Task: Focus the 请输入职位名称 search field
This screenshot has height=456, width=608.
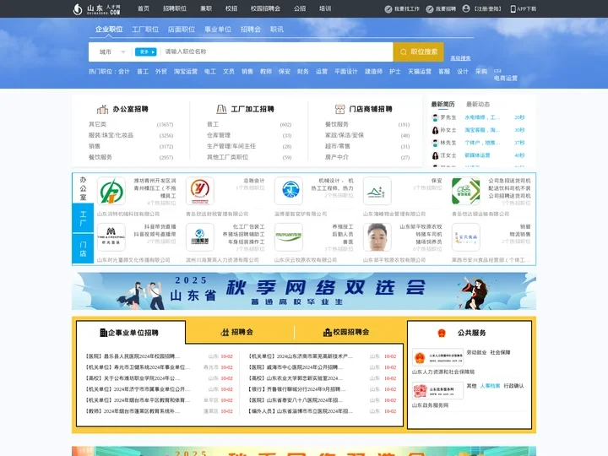Action: [276, 52]
